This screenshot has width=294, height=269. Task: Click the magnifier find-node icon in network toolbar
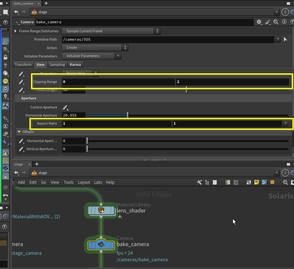point(285,182)
